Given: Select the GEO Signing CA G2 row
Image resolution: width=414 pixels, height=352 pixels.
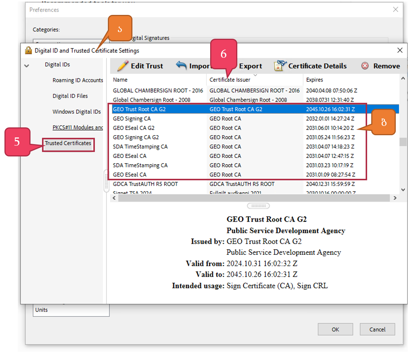Looking at the screenshot, I should (255, 137).
